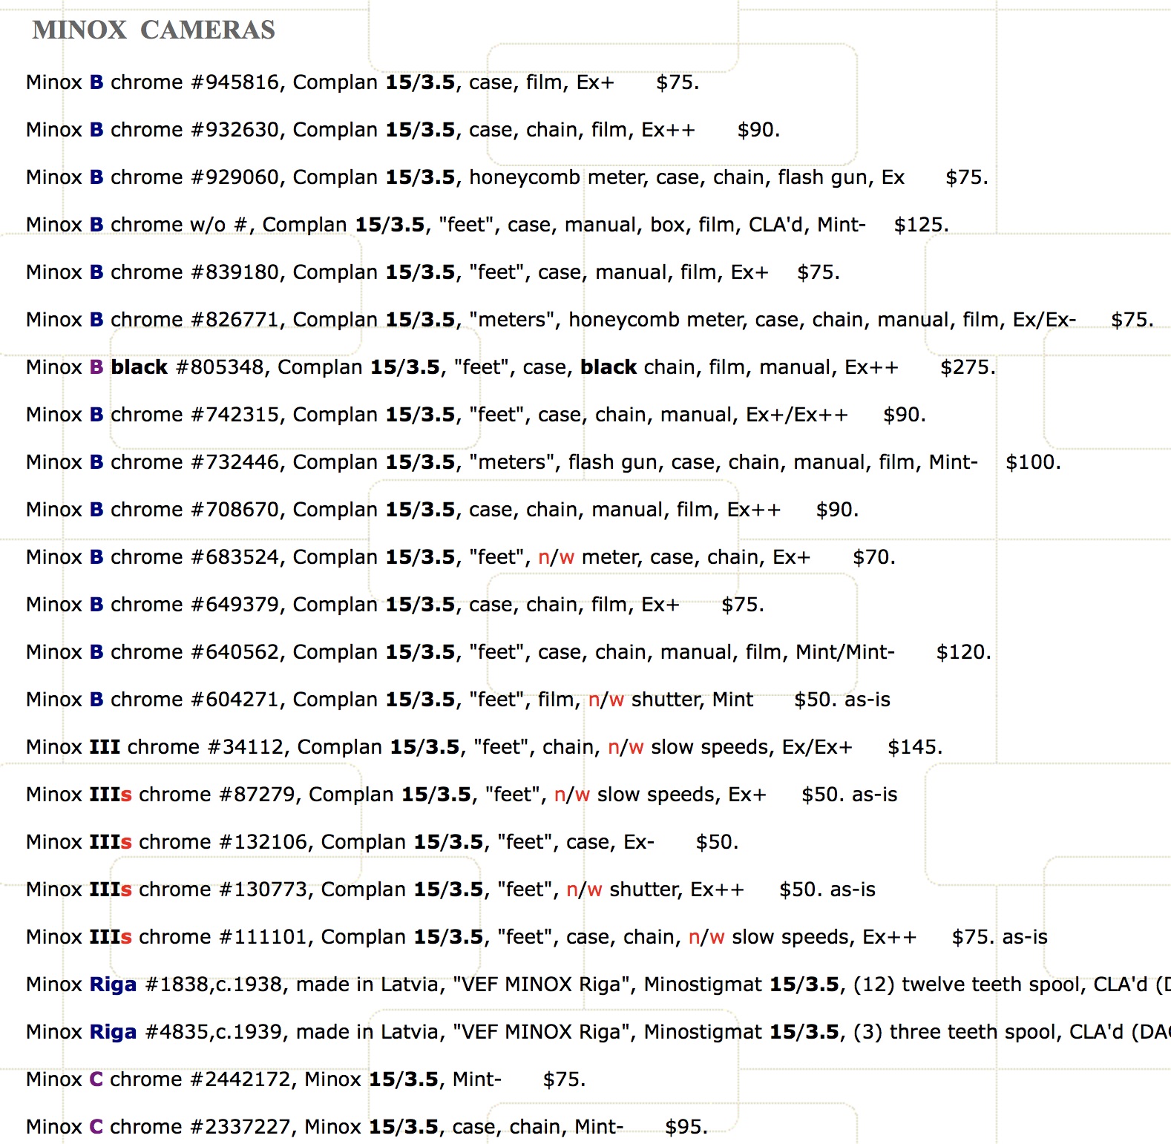Screen dimensions: 1171x1144
Task: Open the "Riga" link for the #4835 listing
Action: (x=113, y=1032)
